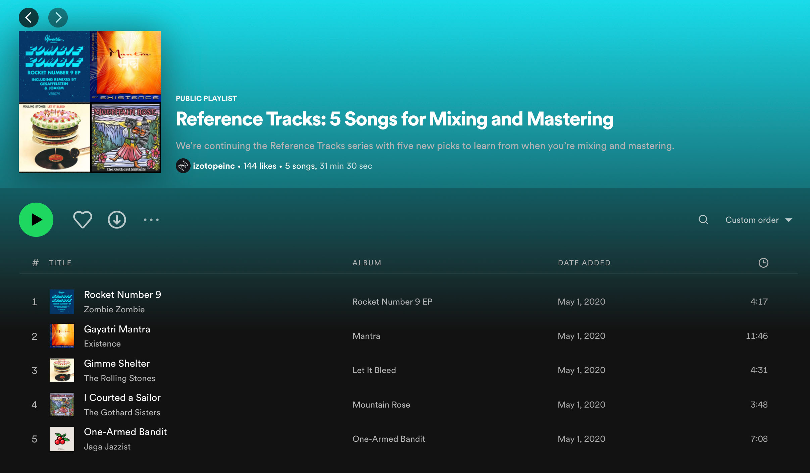
Task: Click track number 3 in the list
Action: pyautogui.click(x=35, y=370)
